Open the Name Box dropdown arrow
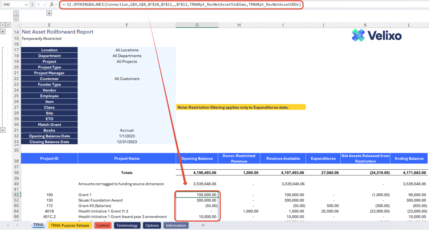 [26, 4]
